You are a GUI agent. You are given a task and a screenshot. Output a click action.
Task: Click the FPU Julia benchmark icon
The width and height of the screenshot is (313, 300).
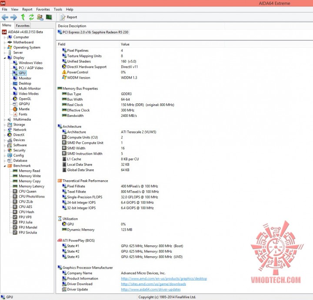pyautogui.click(x=15, y=222)
